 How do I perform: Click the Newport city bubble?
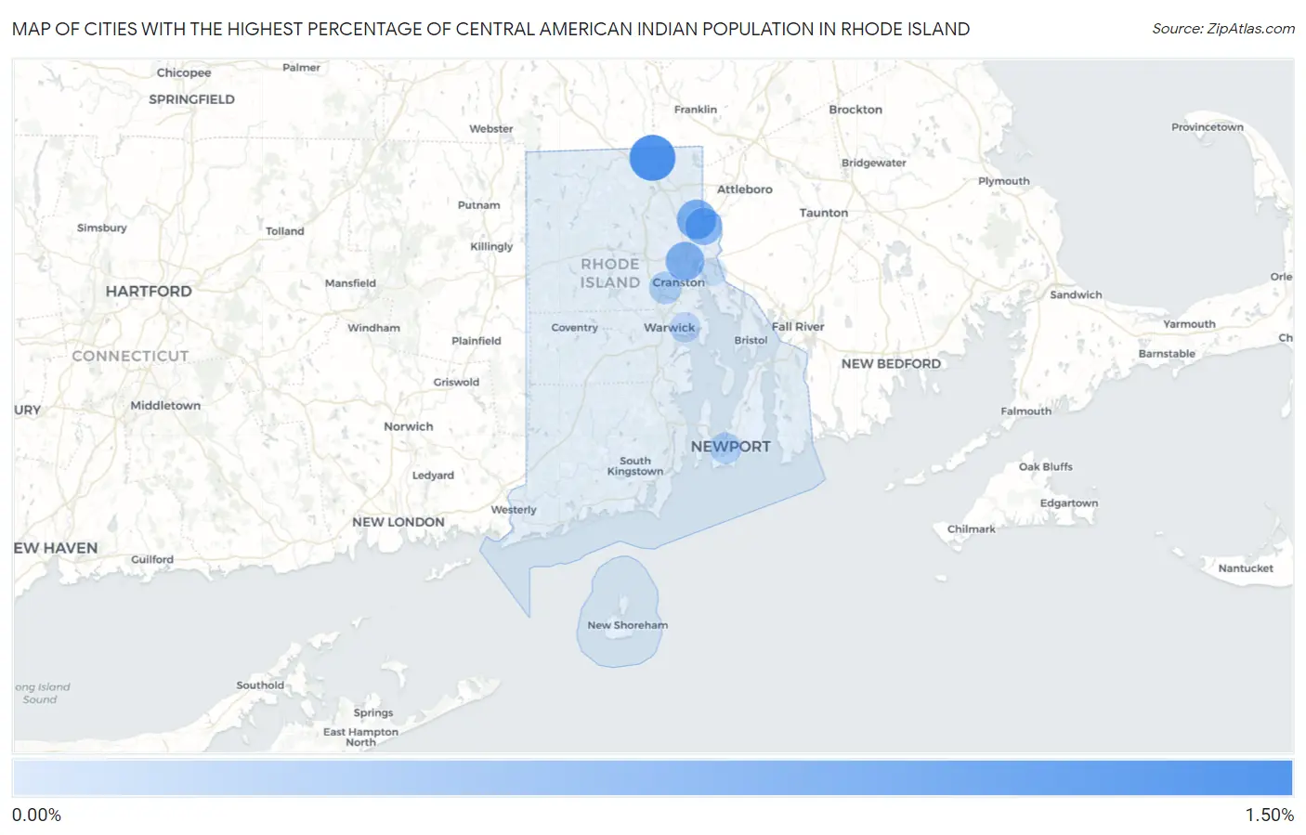click(x=725, y=448)
